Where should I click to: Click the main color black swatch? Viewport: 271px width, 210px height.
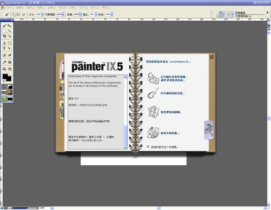click(5, 76)
